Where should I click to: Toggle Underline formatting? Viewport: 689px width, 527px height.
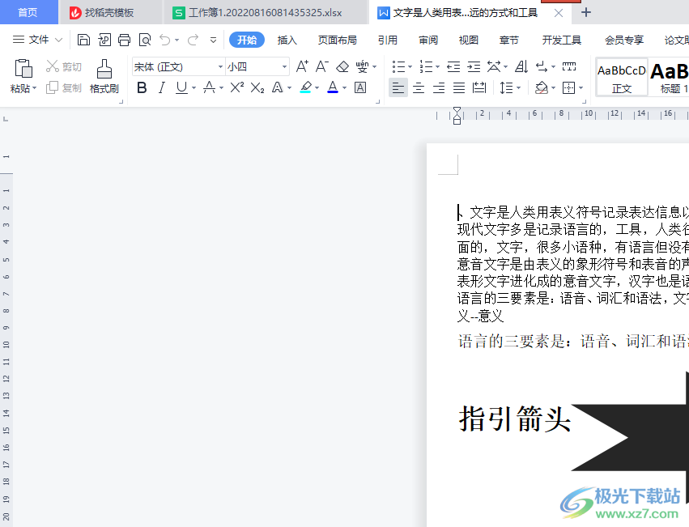click(181, 88)
